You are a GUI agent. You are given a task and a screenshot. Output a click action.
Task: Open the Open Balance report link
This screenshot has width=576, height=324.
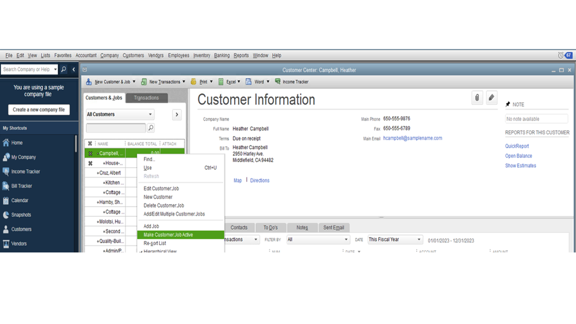click(518, 156)
